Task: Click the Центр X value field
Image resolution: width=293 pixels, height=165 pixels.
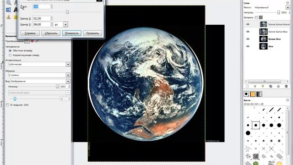Action: (x=42, y=18)
